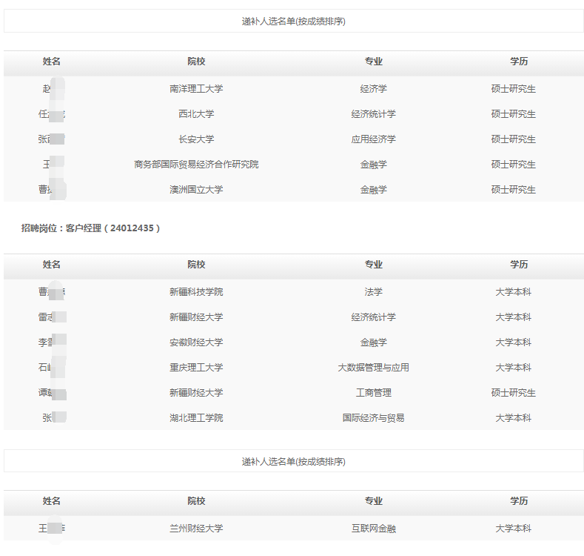Click the 招聘岗位：客户经理 (24012435) heading
This screenshot has width=584, height=556.
click(90, 228)
